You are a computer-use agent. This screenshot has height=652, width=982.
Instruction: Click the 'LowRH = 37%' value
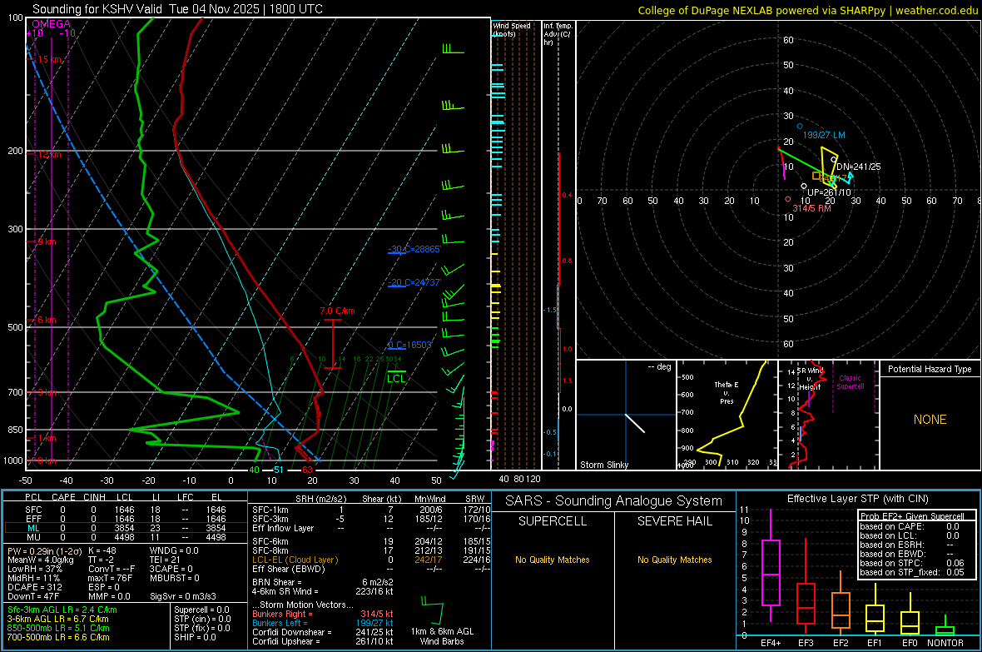(35, 570)
